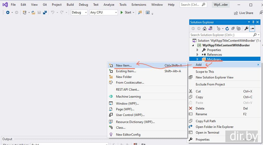Open the Any CPU platform dropdown
Image resolution: width=263 pixels, height=145 pixels.
click(103, 12)
